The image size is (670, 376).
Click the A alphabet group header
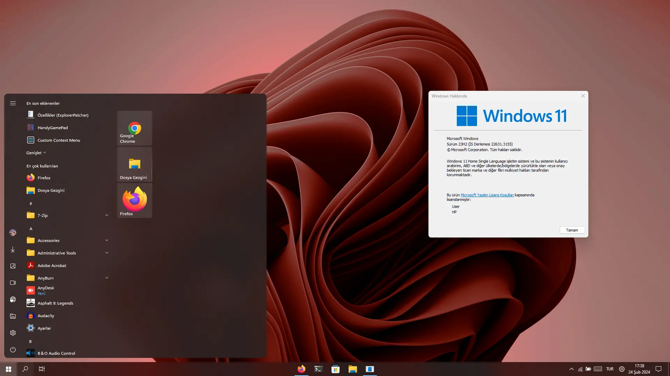31,229
